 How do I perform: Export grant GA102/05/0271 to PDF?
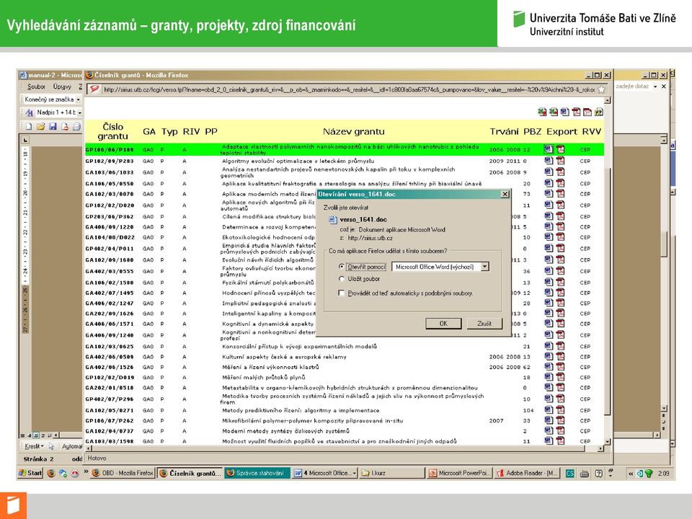(560, 410)
